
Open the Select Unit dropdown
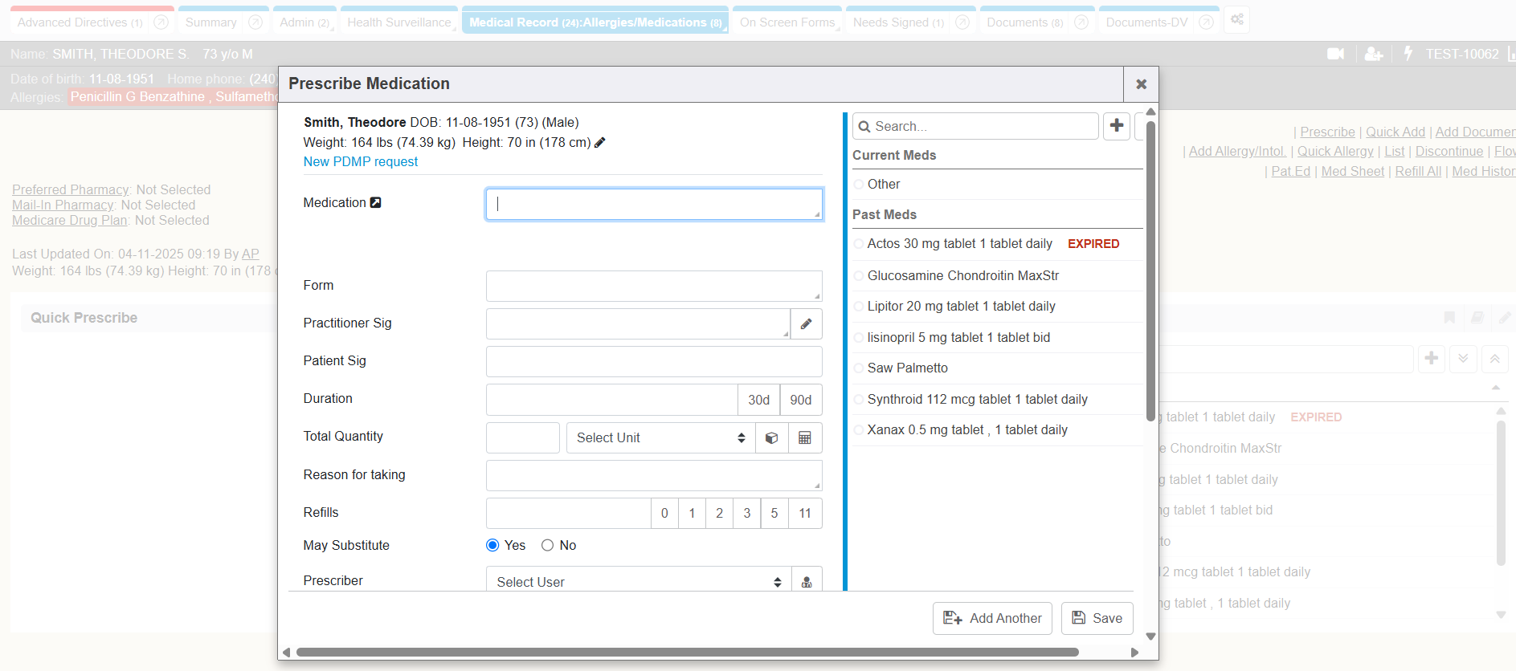tap(660, 438)
